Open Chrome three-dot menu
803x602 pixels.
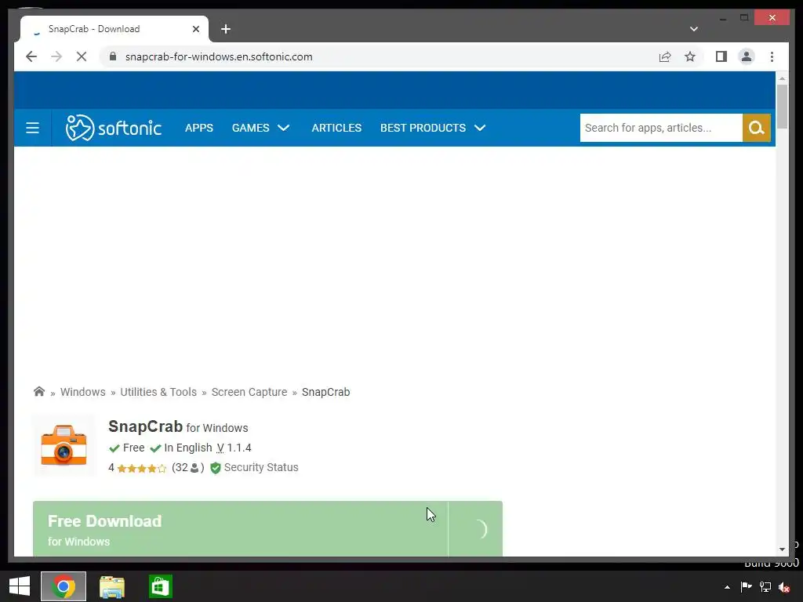(x=772, y=56)
